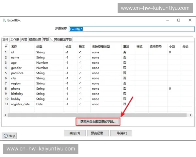Select the register_date field row
Image resolution: width=196 pixels, height=157 pixels.
pyautogui.click(x=20, y=104)
